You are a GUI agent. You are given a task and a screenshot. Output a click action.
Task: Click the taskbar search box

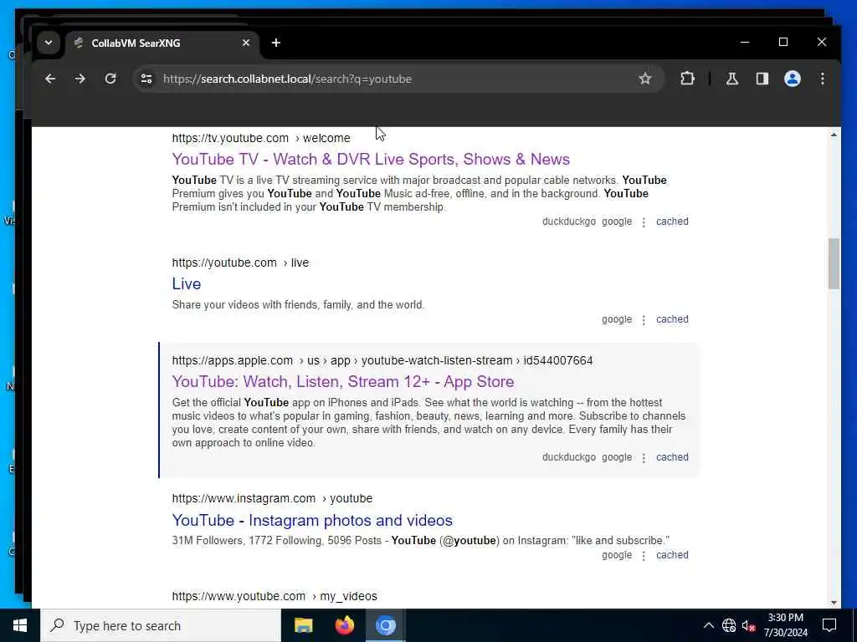click(x=161, y=625)
